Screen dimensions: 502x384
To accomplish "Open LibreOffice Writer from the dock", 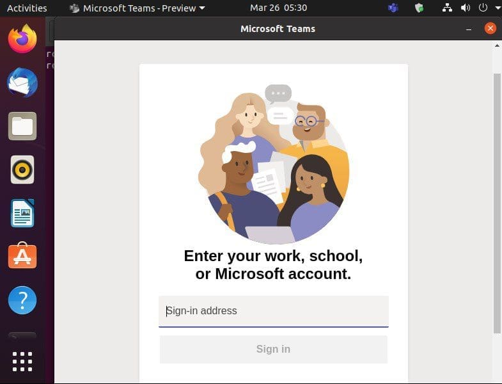I will (x=22, y=213).
